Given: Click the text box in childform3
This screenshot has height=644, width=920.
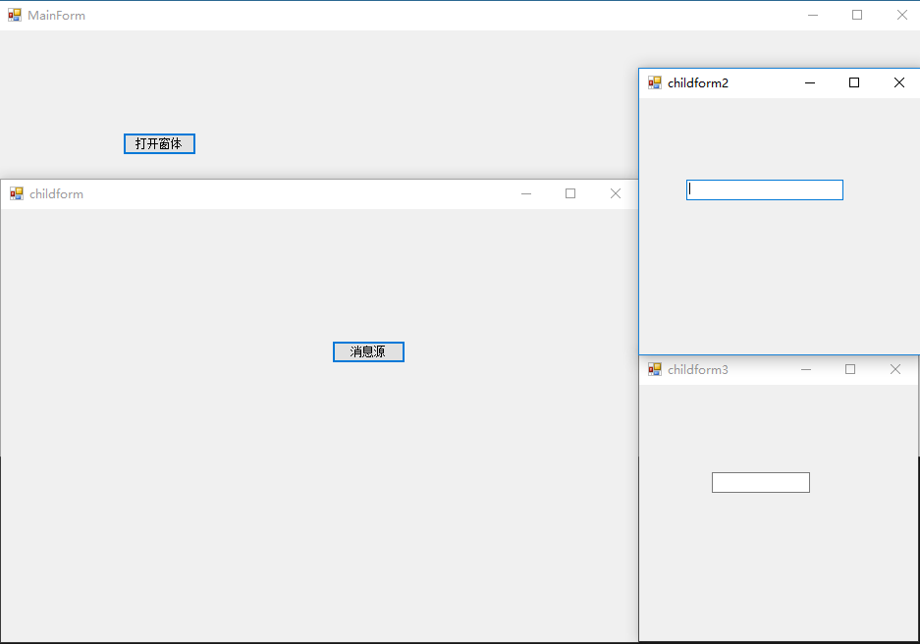Looking at the screenshot, I should tap(760, 483).
